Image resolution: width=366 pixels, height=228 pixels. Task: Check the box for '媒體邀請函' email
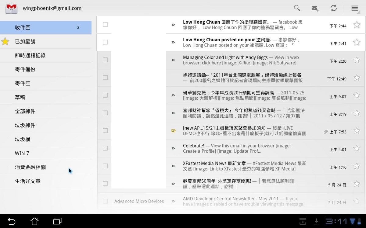point(105,78)
